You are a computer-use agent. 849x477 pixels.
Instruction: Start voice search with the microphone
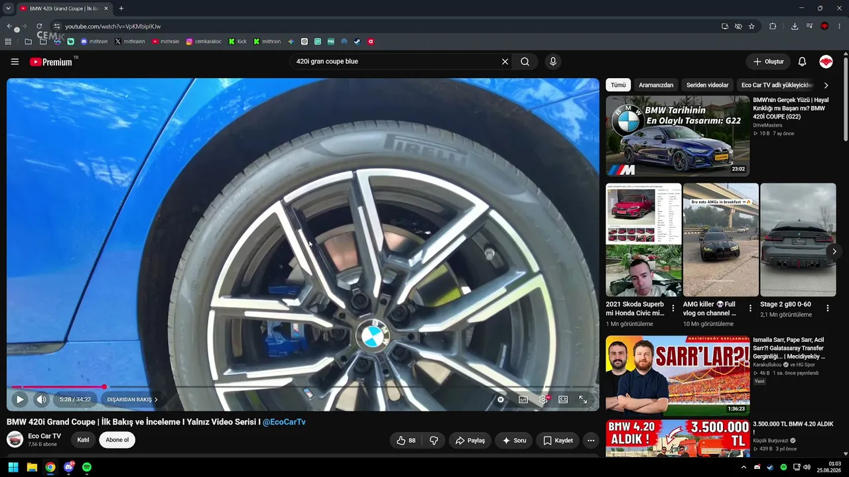coord(553,62)
